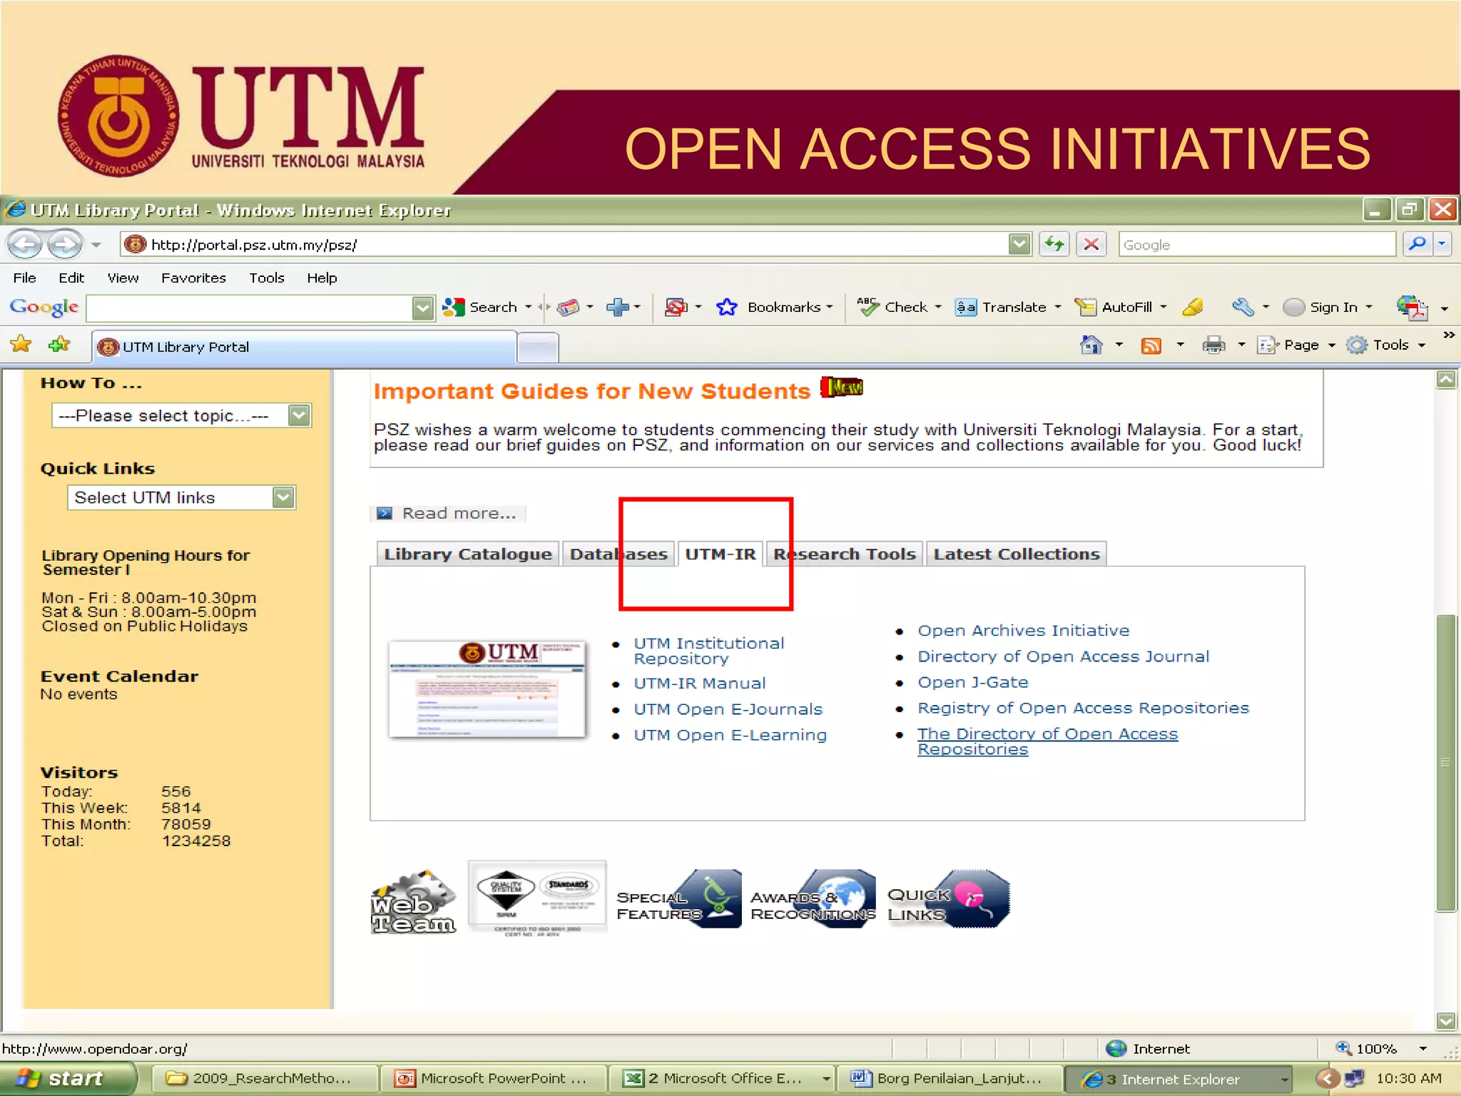This screenshot has width=1461, height=1096.
Task: Click the UTM Library Portal browser tab
Action: tap(305, 347)
